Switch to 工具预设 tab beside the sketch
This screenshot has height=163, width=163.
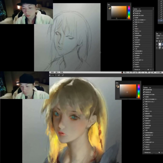point(135,9)
